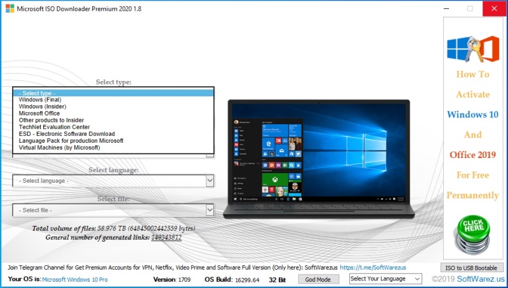Select ESD - Electronic Software Download
Image resolution: width=508 pixels, height=288 pixels.
(113, 134)
